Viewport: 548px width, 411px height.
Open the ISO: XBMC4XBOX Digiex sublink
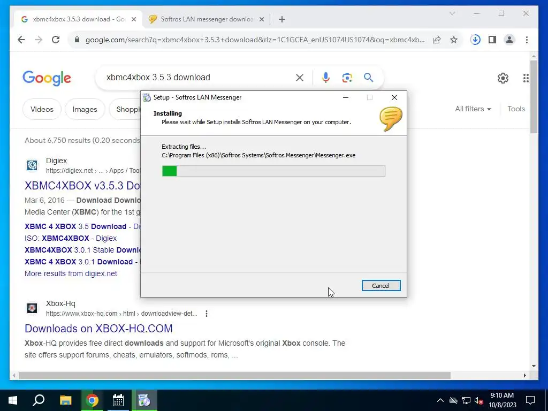click(x=71, y=238)
